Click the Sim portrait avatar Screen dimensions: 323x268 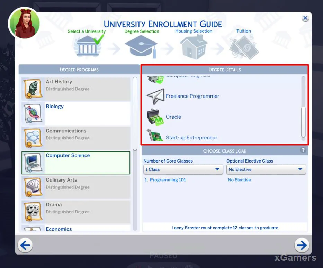click(24, 23)
